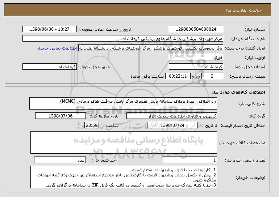
Task: Click the مهلت ارسال پاسخ label
Action: tap(247, 76)
